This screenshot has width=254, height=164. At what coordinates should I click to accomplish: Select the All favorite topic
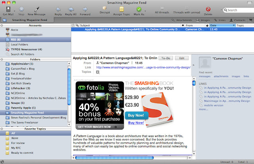coord(35,133)
